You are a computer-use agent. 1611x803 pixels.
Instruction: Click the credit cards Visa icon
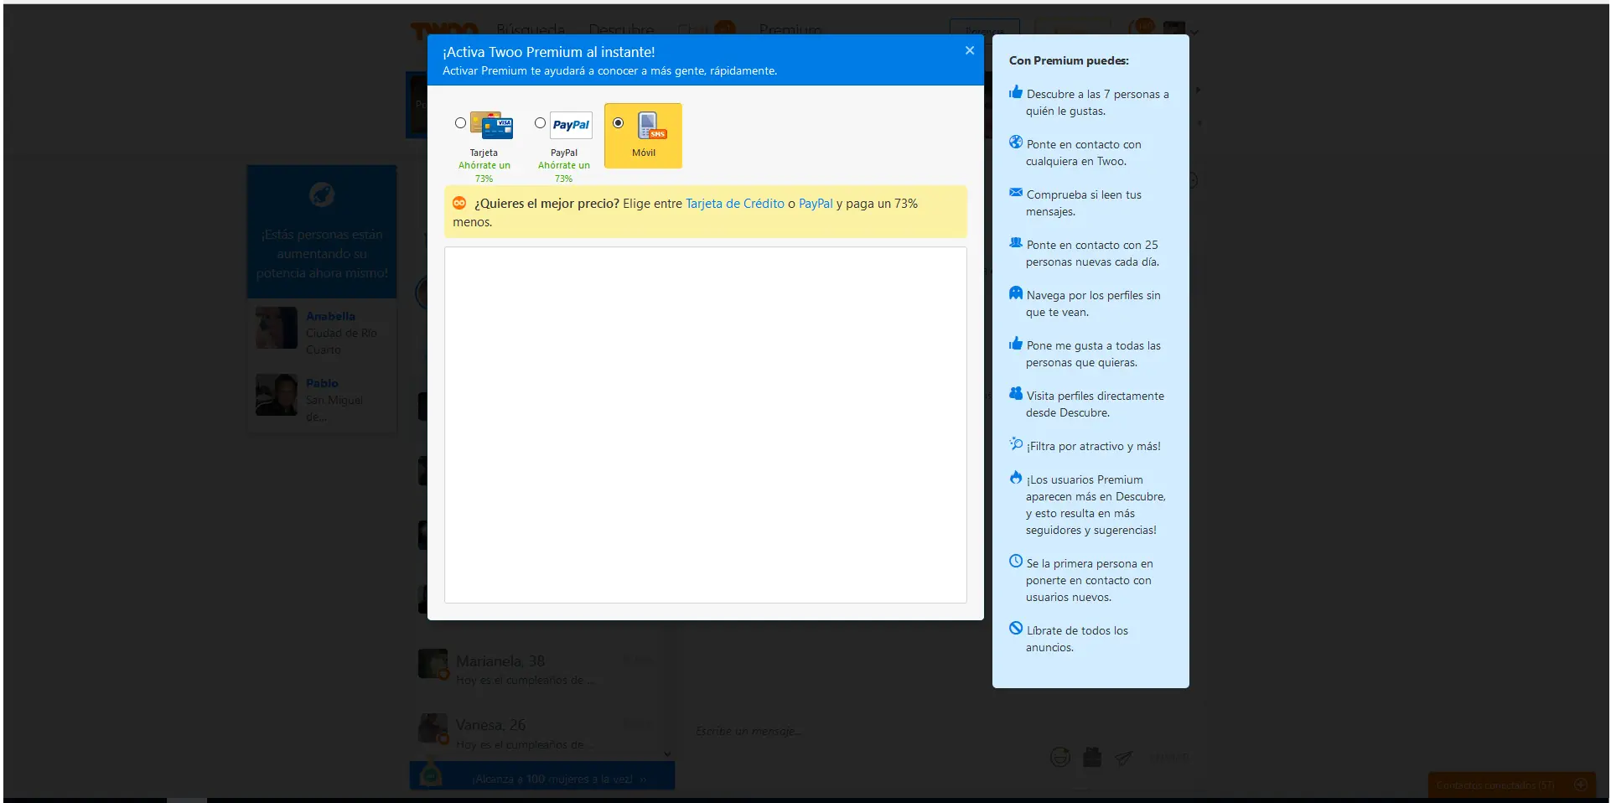[492, 125]
